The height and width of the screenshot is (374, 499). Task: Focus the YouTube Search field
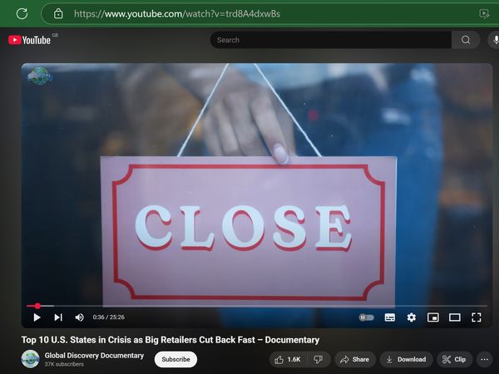click(x=331, y=40)
